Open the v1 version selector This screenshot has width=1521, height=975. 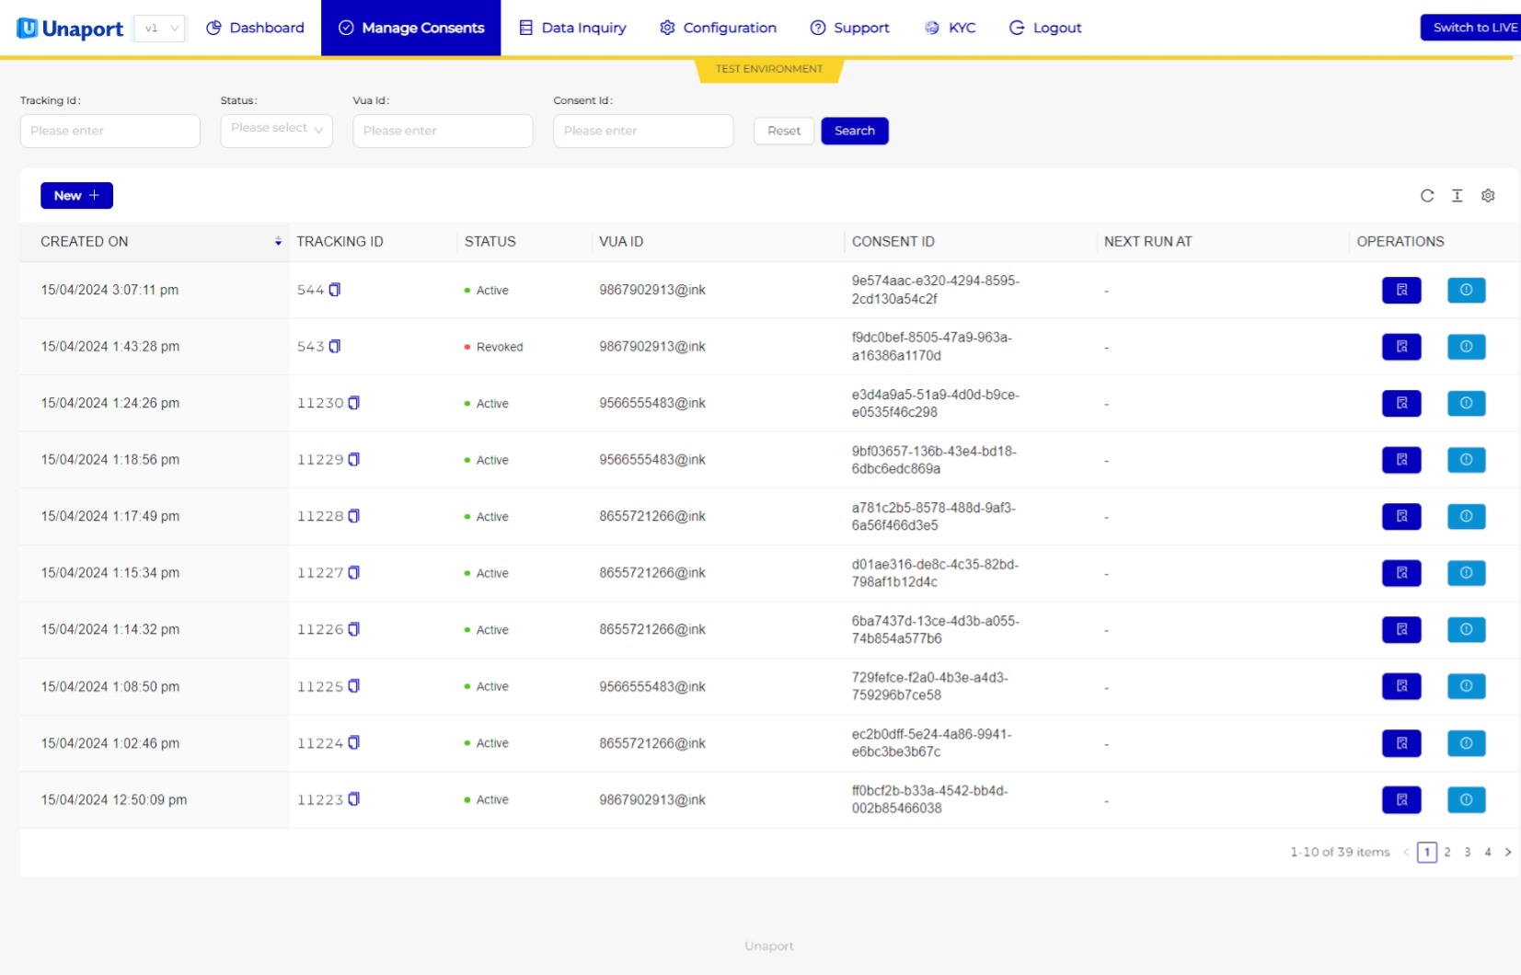click(160, 29)
